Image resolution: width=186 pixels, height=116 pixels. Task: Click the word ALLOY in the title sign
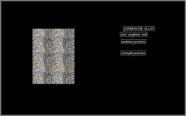pos(149,28)
